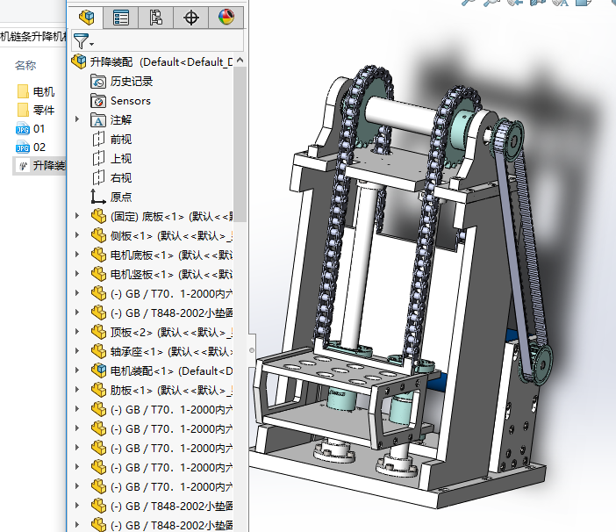This screenshot has height=532, width=616.
Task: Click the tree filter funnel icon
Action: [82, 41]
